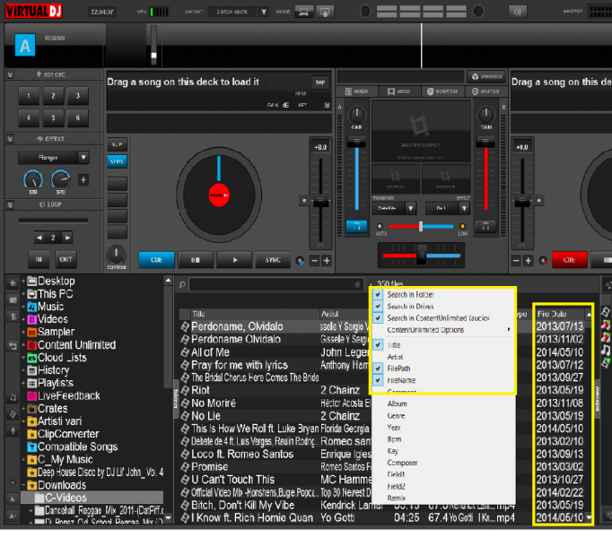Click favorites star icon in browser sidebar
This screenshot has height=538, width=612.
(x=13, y=283)
